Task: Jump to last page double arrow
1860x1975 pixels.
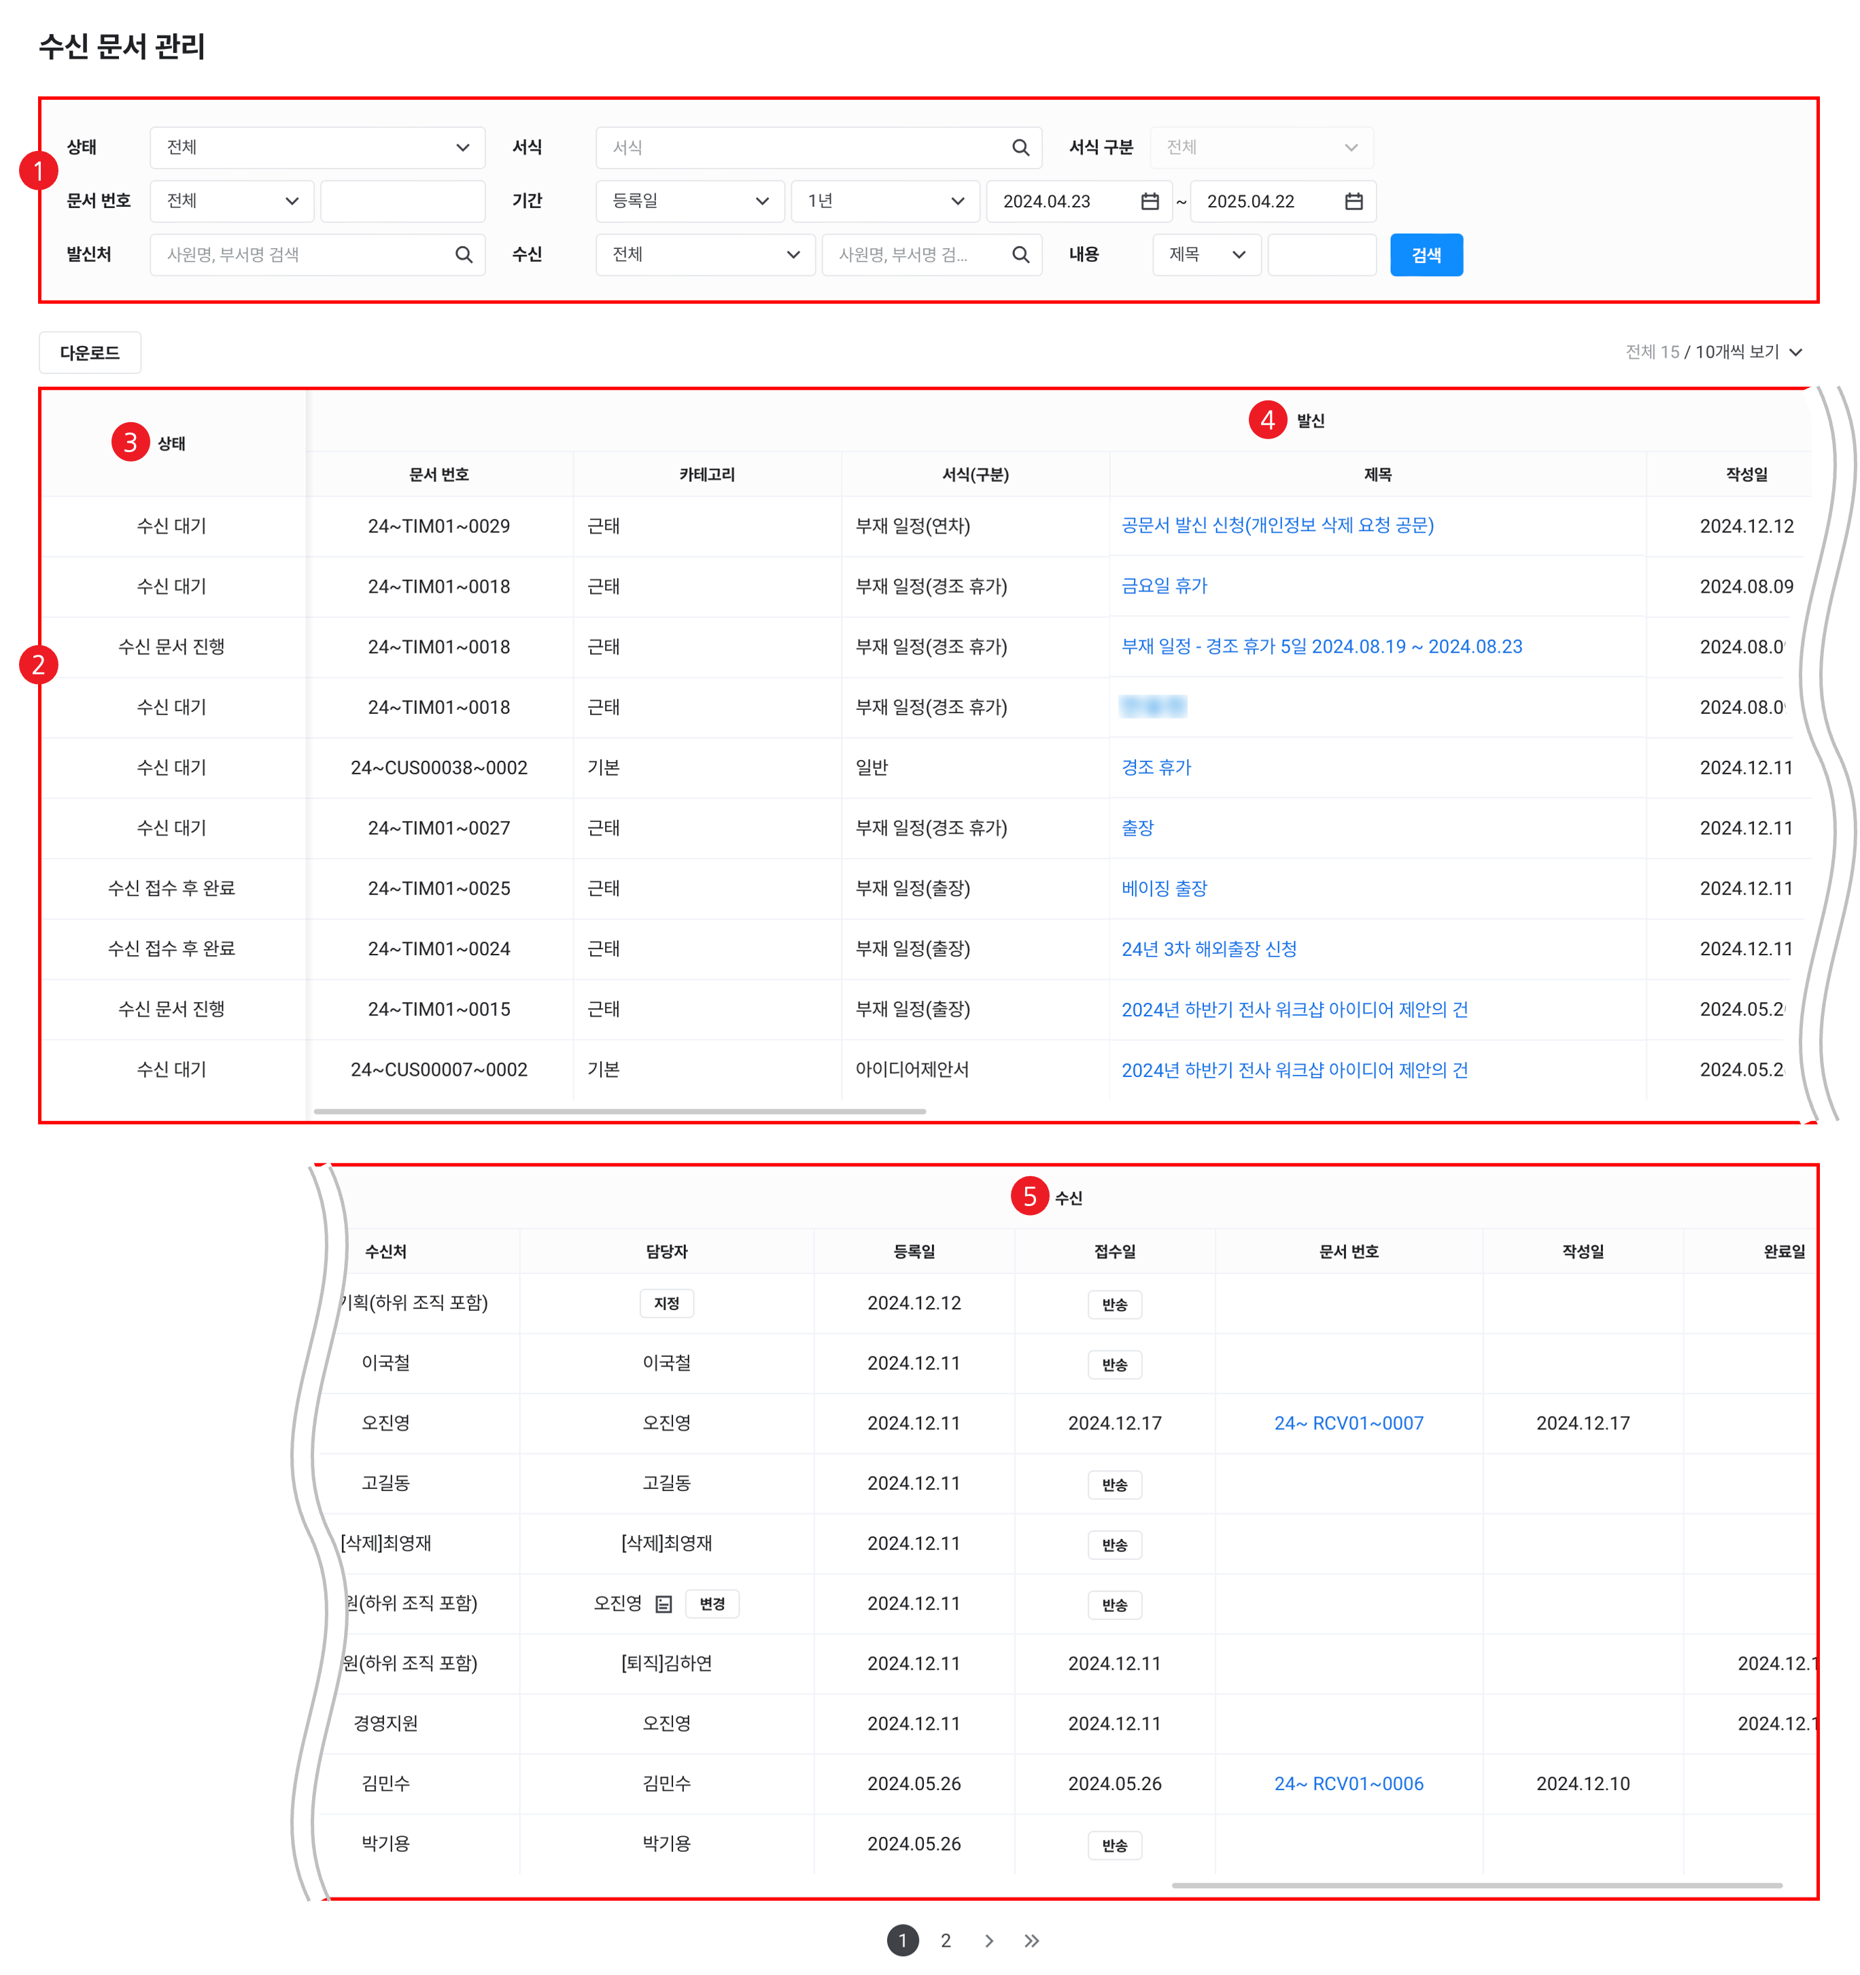Action: tap(1031, 1940)
